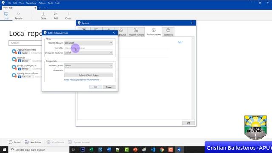
Task: Click the local repos Search box
Action: coord(25,43)
